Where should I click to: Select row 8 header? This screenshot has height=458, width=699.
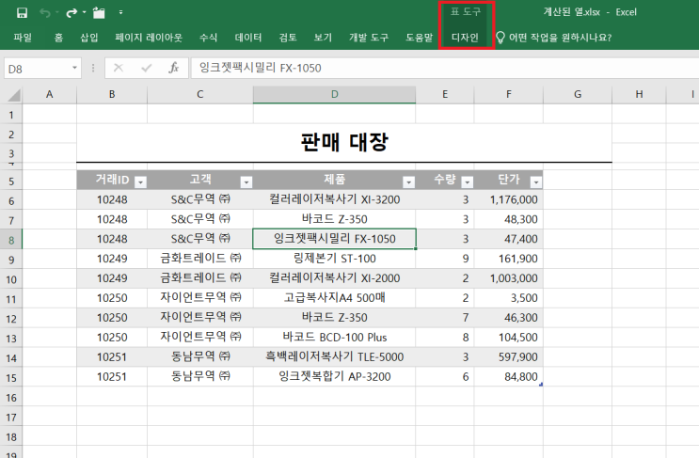(x=11, y=240)
